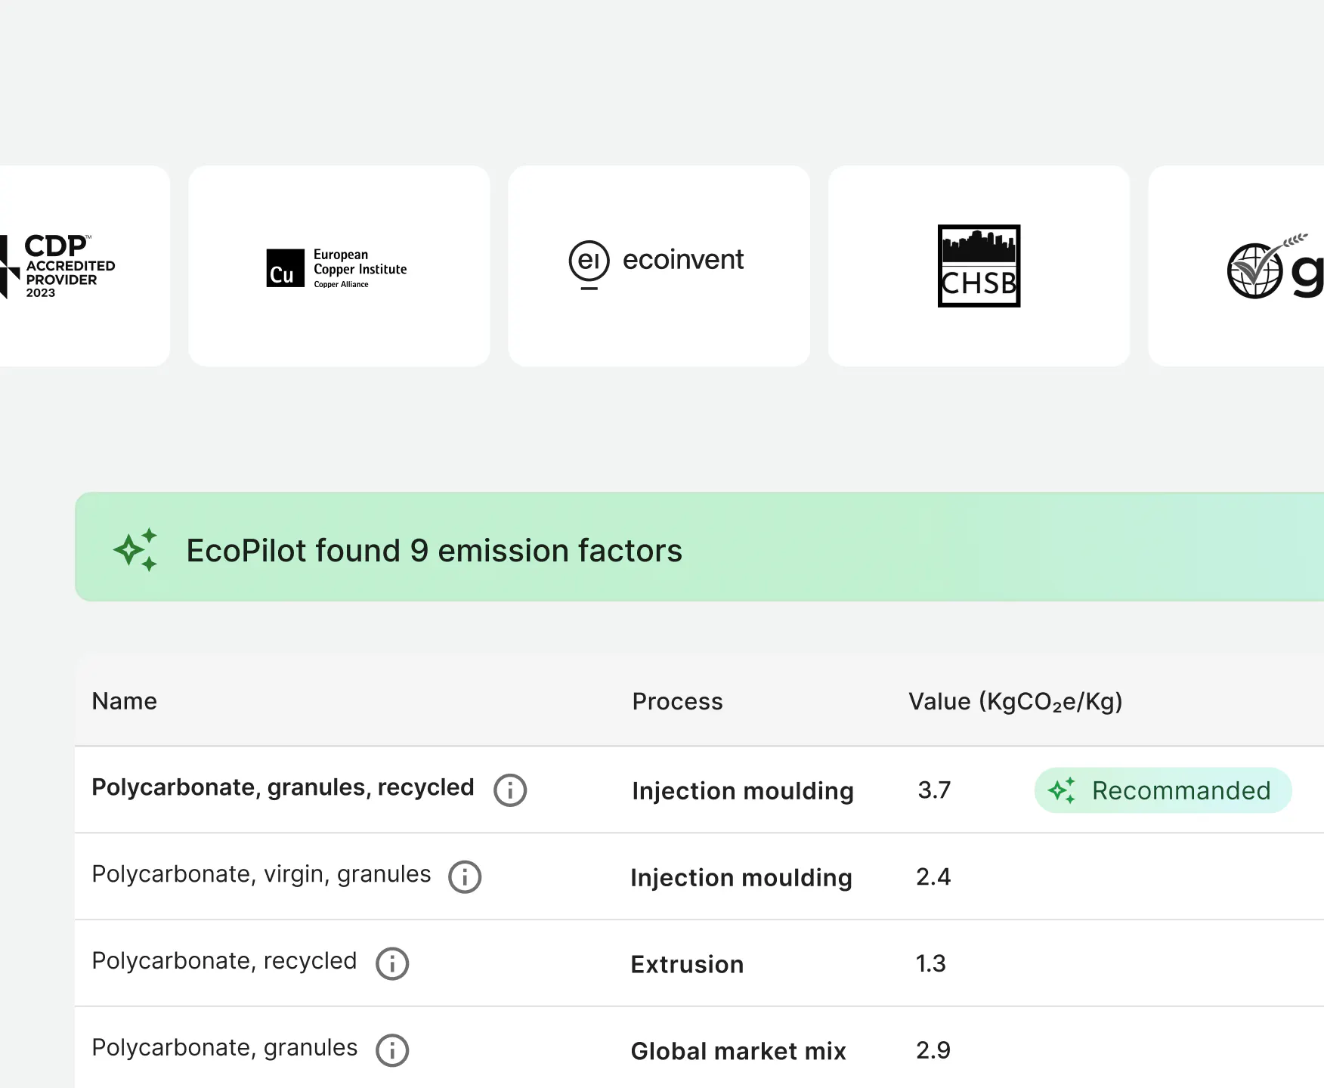The image size is (1324, 1088).
Task: Click Extrusion process in Polycarbonate, recycled row
Action: [x=687, y=964]
